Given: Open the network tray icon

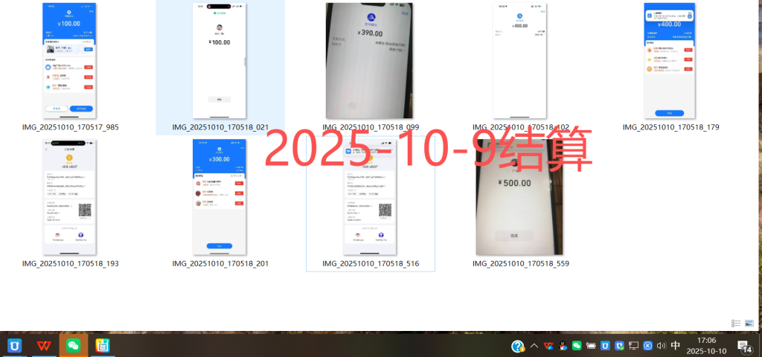Looking at the screenshot, I should pos(634,346).
